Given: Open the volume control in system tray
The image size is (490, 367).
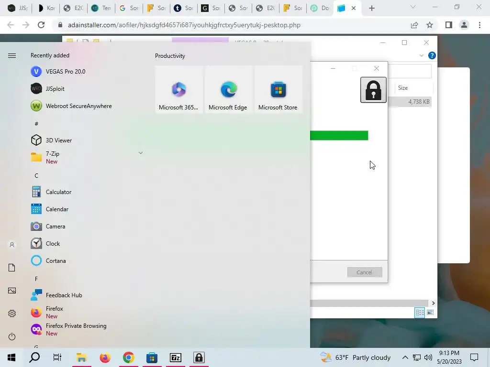Looking at the screenshot, I should (428, 357).
